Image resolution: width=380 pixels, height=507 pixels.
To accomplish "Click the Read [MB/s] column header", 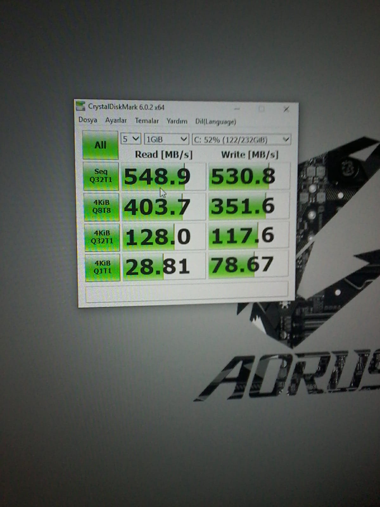I will pos(164,154).
